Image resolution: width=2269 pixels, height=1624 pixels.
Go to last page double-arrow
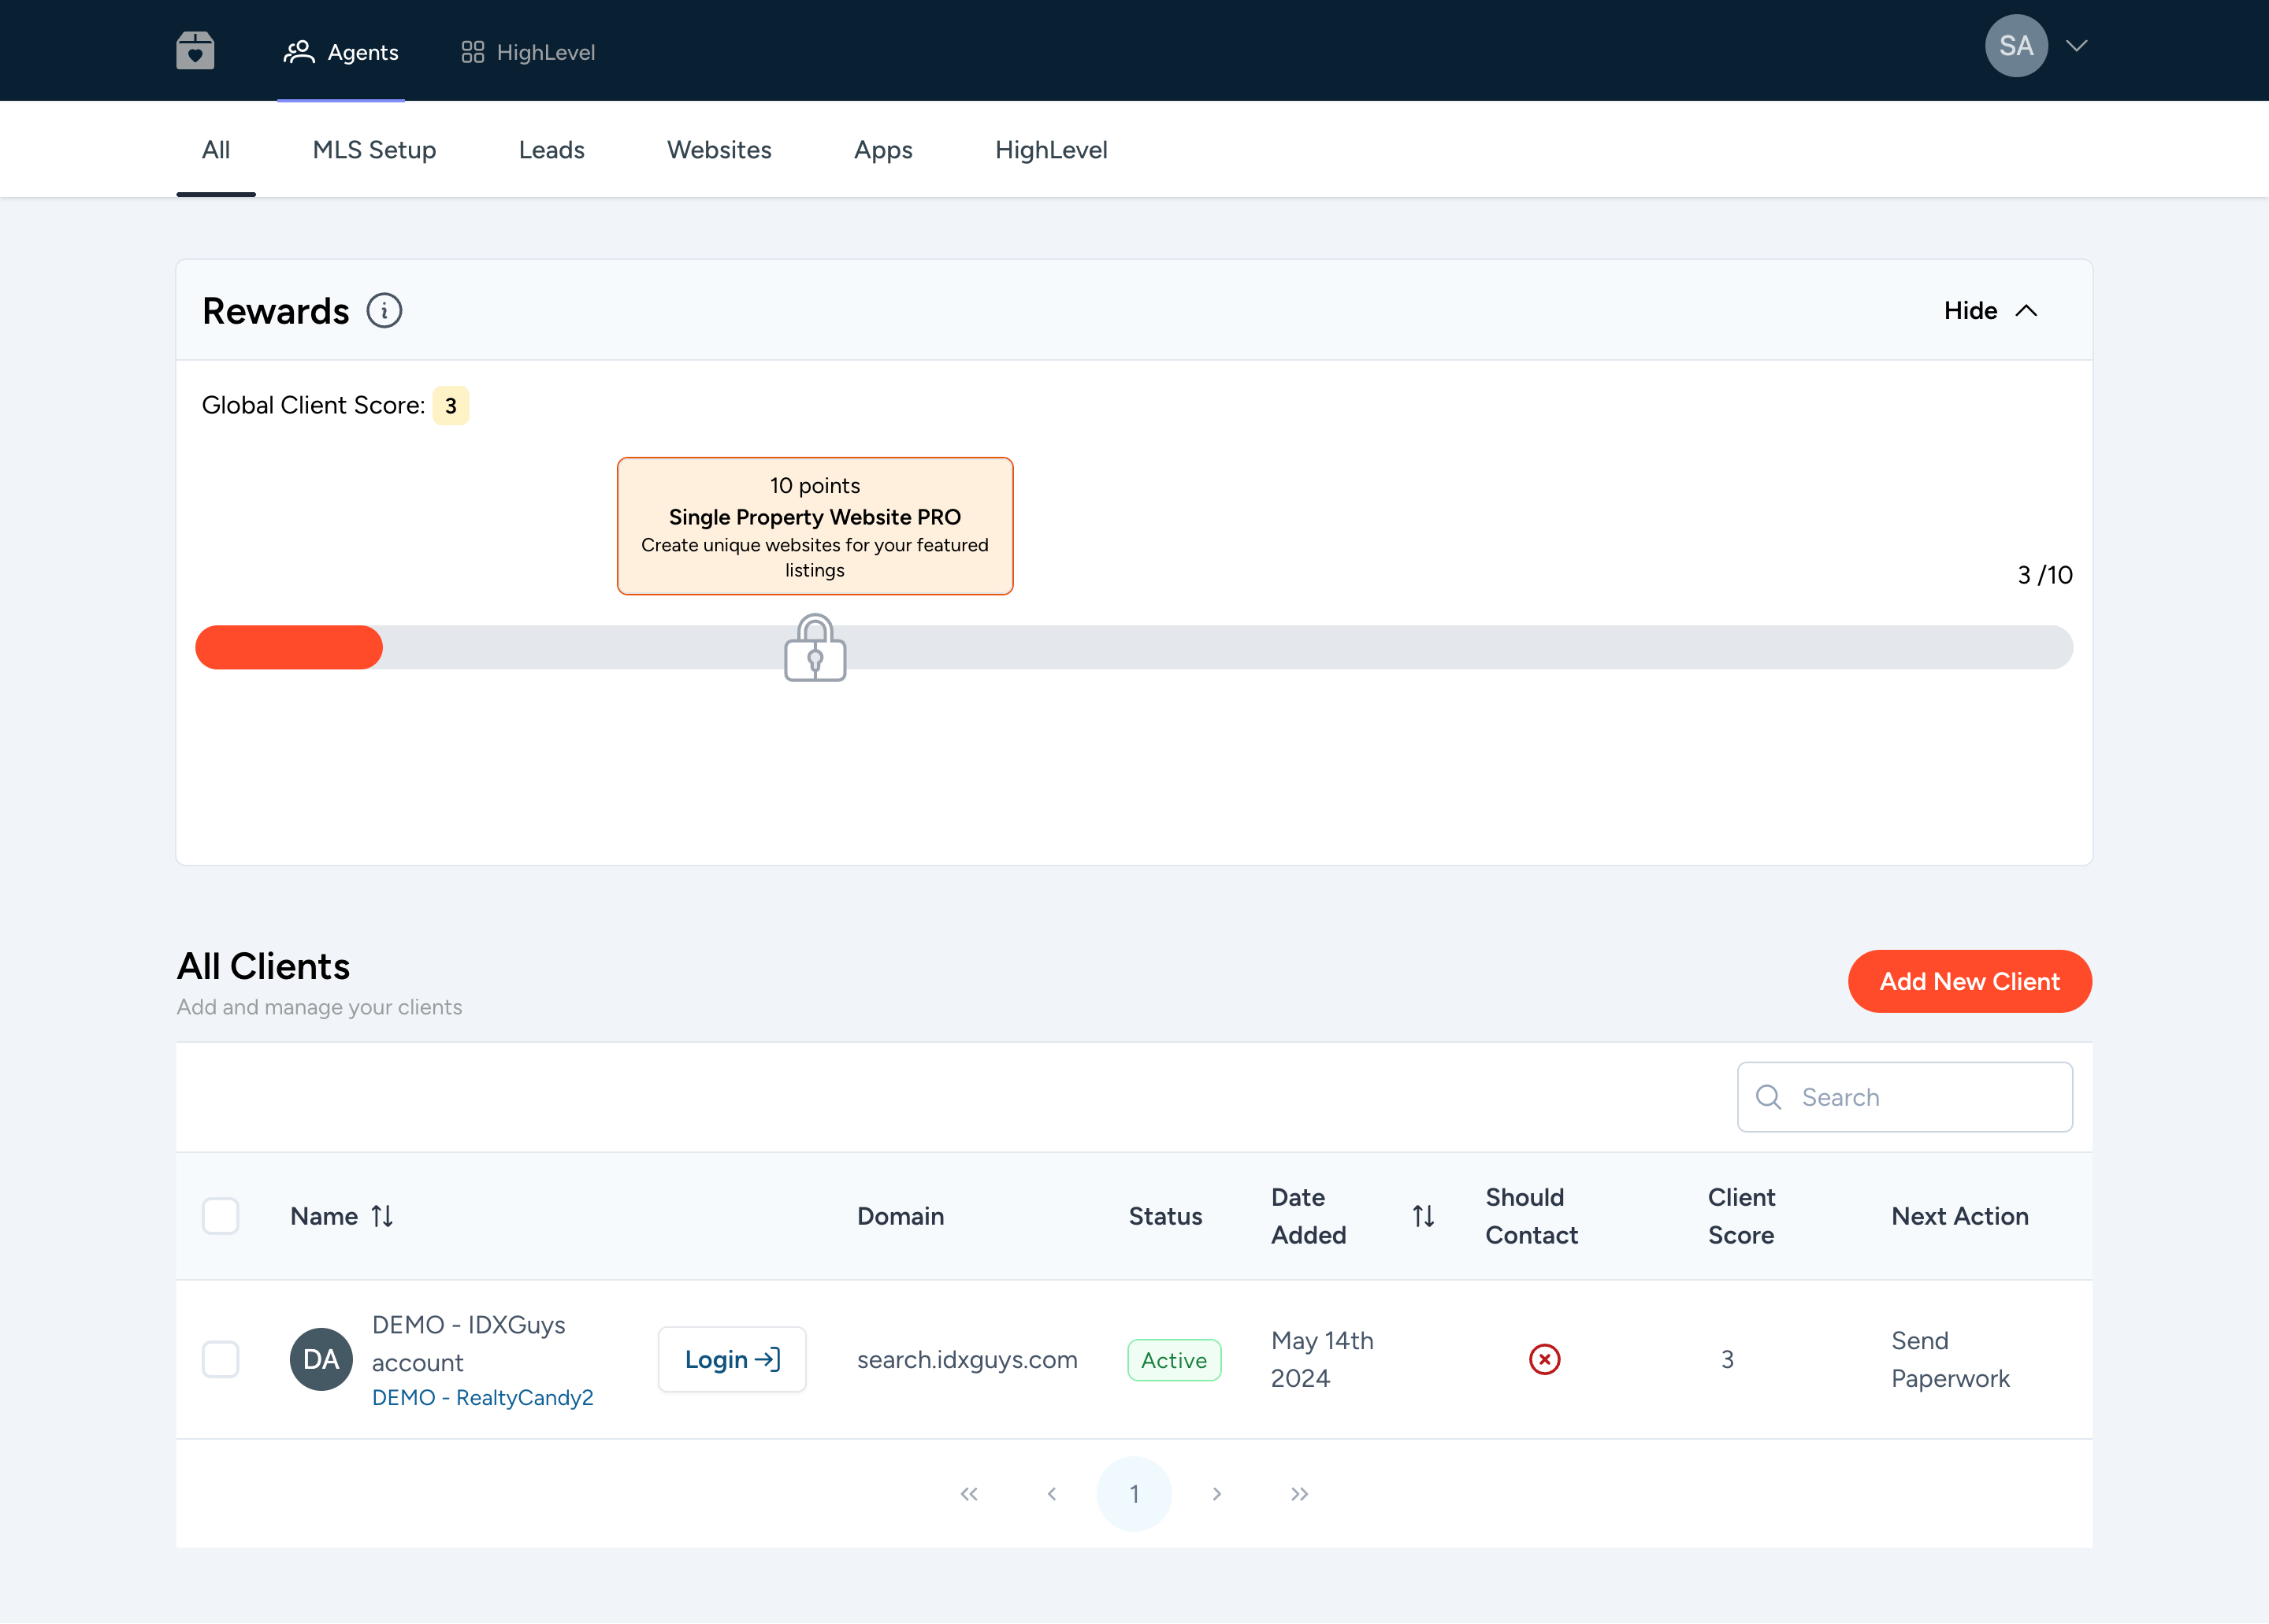pos(1298,1494)
